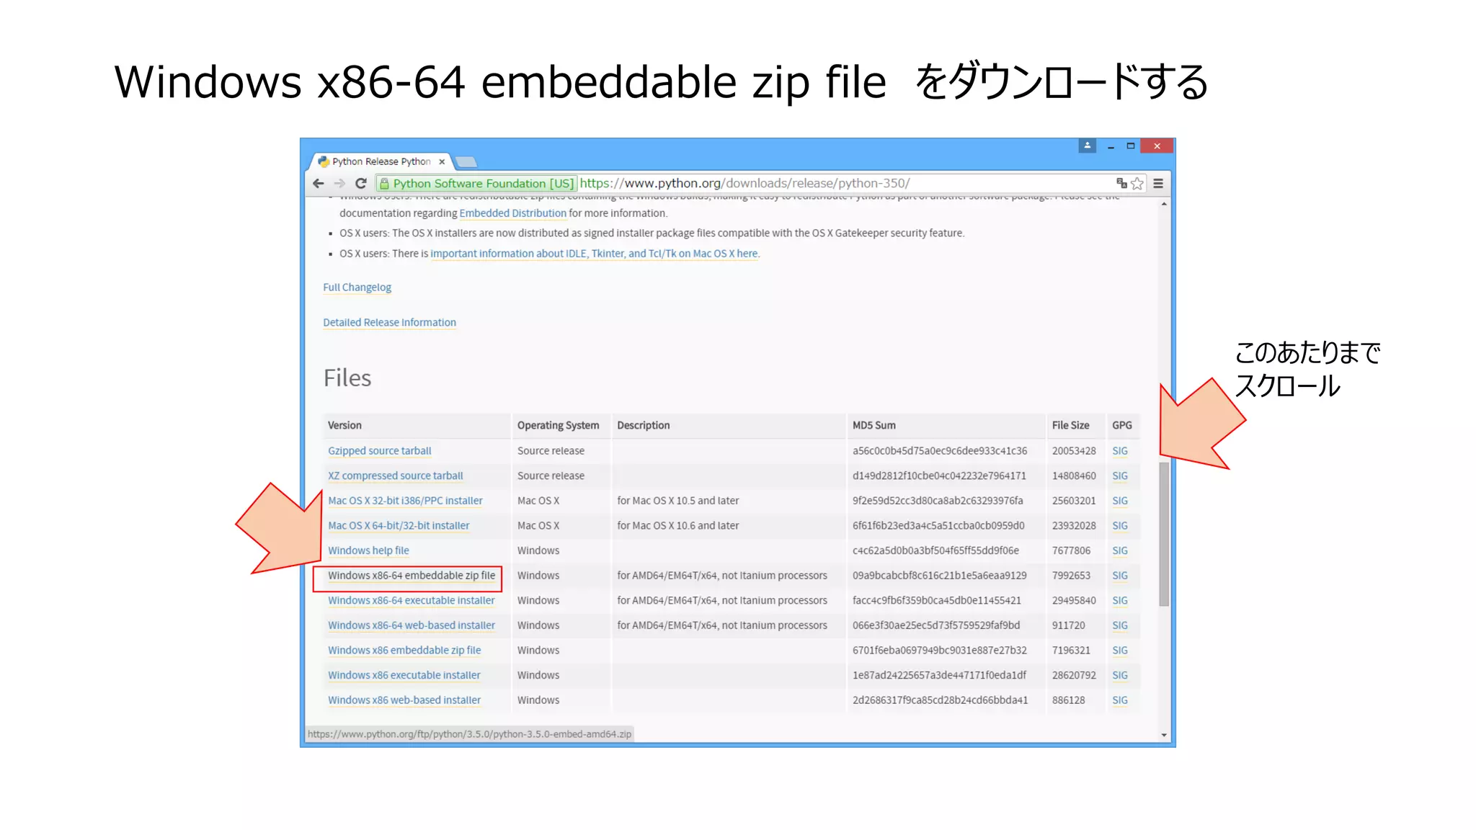The width and height of the screenshot is (1476, 830).
Task: Download Windows x86 web-based installer
Action: pyautogui.click(x=404, y=700)
